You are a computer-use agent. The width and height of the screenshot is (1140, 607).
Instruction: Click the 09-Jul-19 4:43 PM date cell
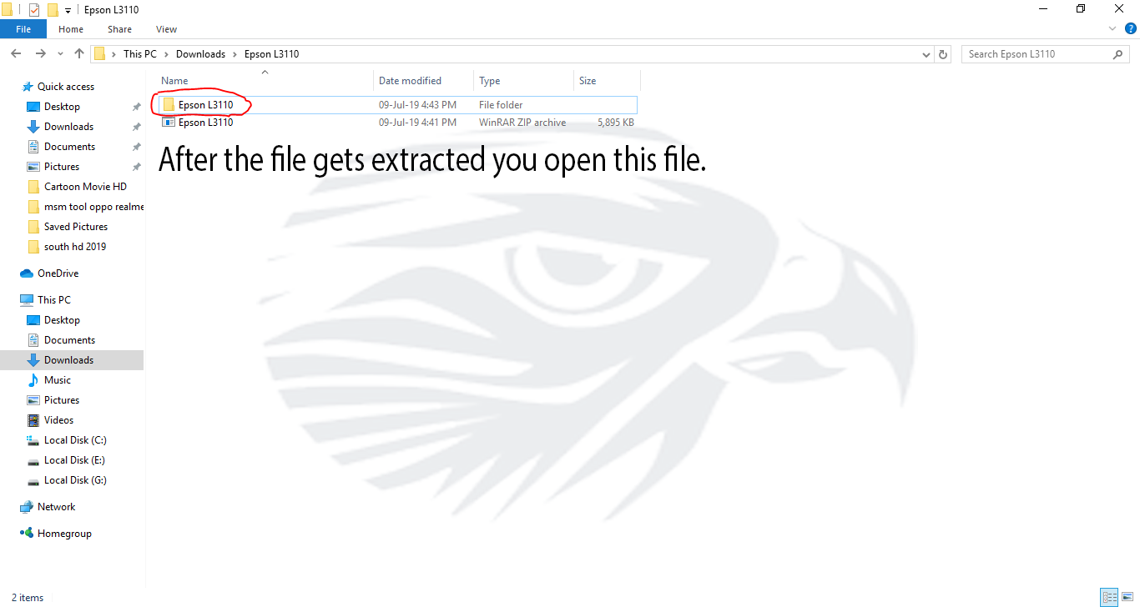point(417,105)
